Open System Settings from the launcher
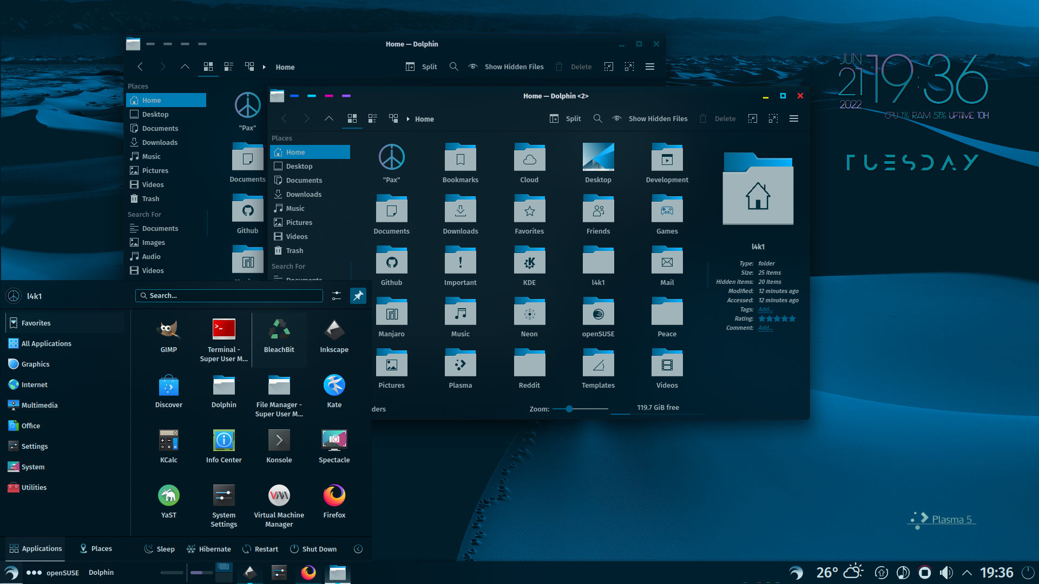The width and height of the screenshot is (1039, 584). click(x=223, y=506)
